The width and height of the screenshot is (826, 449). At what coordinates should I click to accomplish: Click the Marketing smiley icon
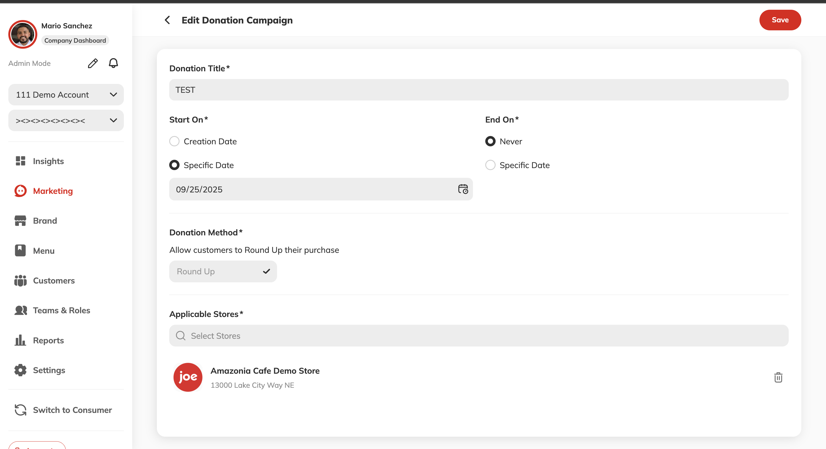click(20, 190)
